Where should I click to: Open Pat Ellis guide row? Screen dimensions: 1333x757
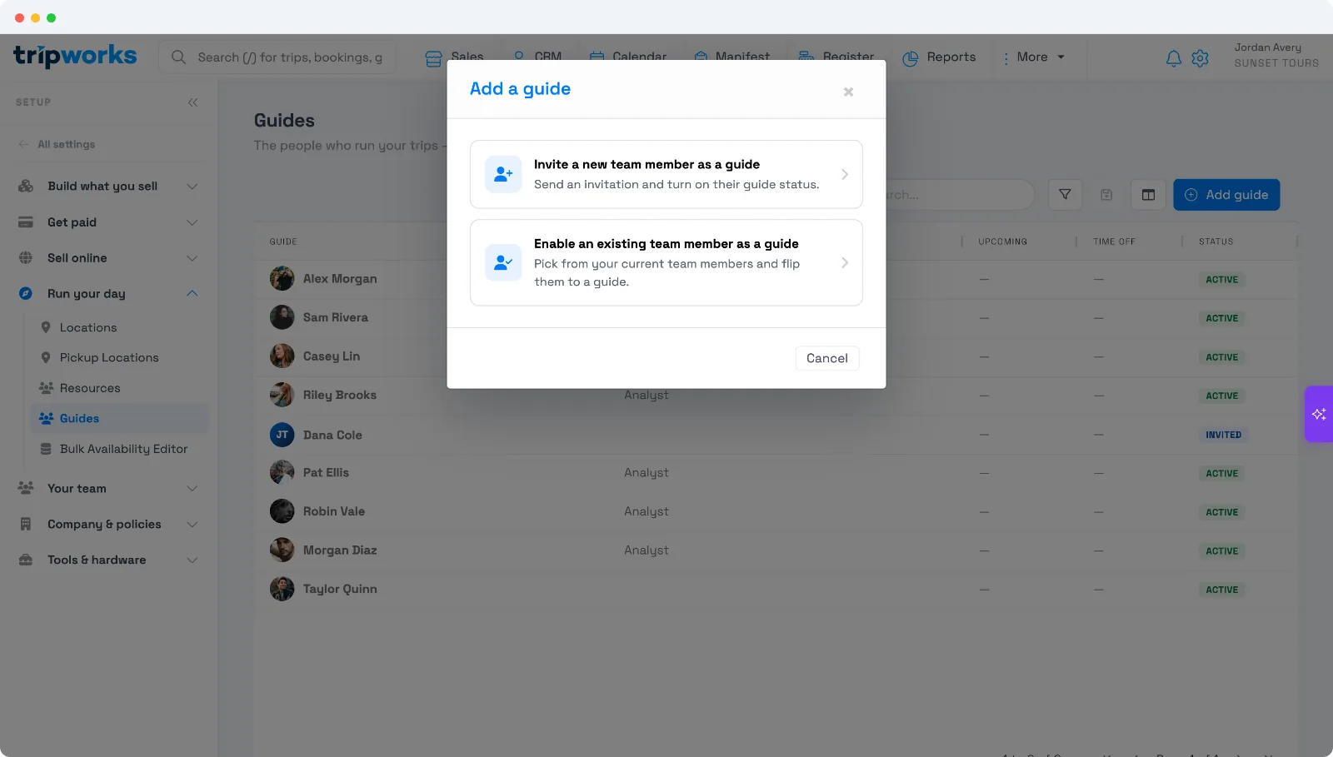[776, 473]
